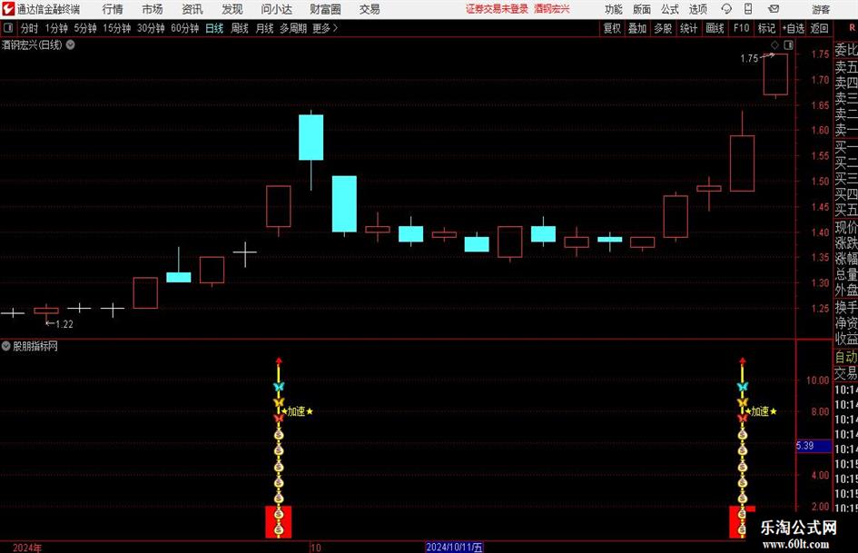Click the highest candlestick labeled 1.75
Screen dimensions: 858x553
776,74
